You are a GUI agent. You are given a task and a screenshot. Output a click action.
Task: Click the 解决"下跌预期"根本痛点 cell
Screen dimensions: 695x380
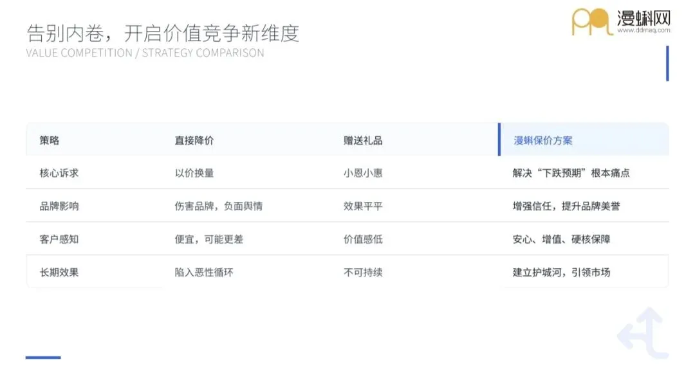571,173
